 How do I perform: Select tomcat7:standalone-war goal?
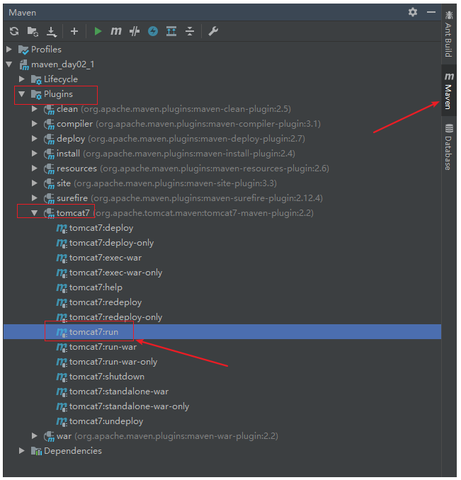[x=119, y=392]
